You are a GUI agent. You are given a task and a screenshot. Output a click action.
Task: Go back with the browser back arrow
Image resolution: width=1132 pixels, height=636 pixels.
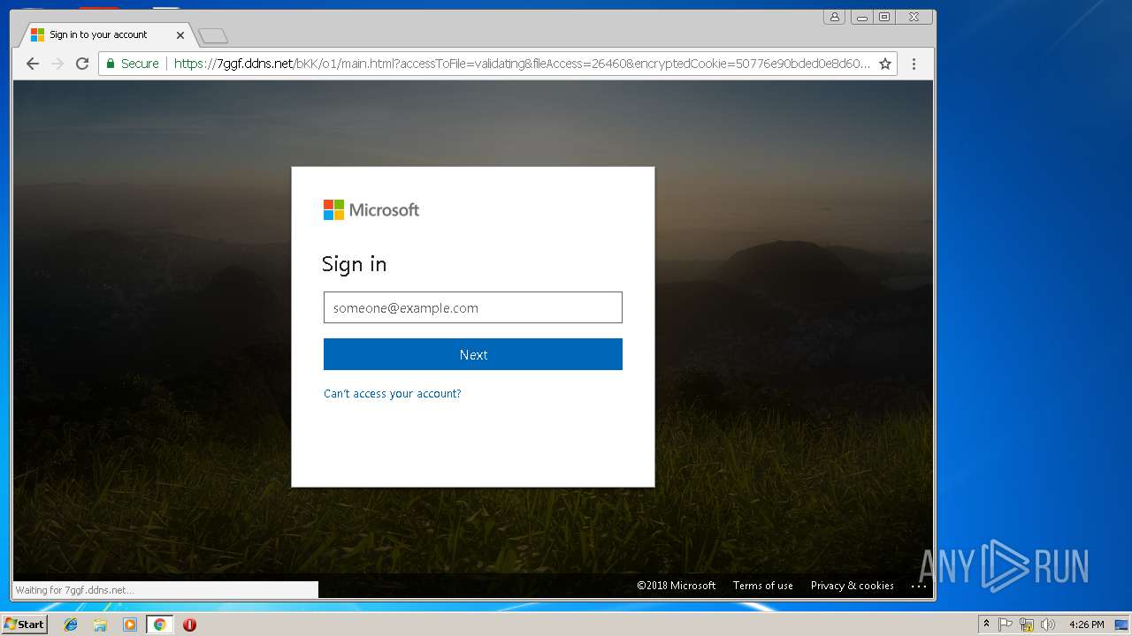point(33,64)
